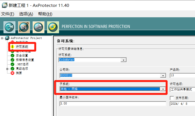Open the 子系统 dropdown arrow

click(163, 89)
